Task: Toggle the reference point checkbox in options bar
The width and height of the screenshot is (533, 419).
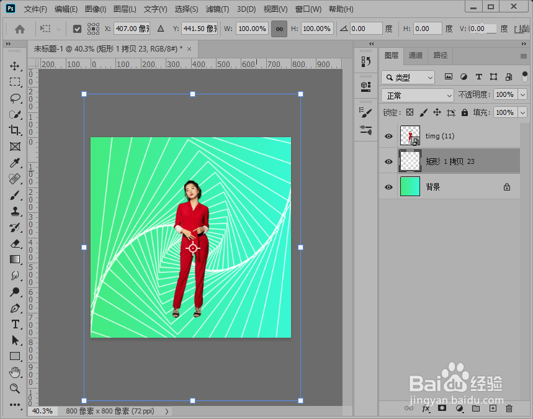Action: [x=78, y=29]
